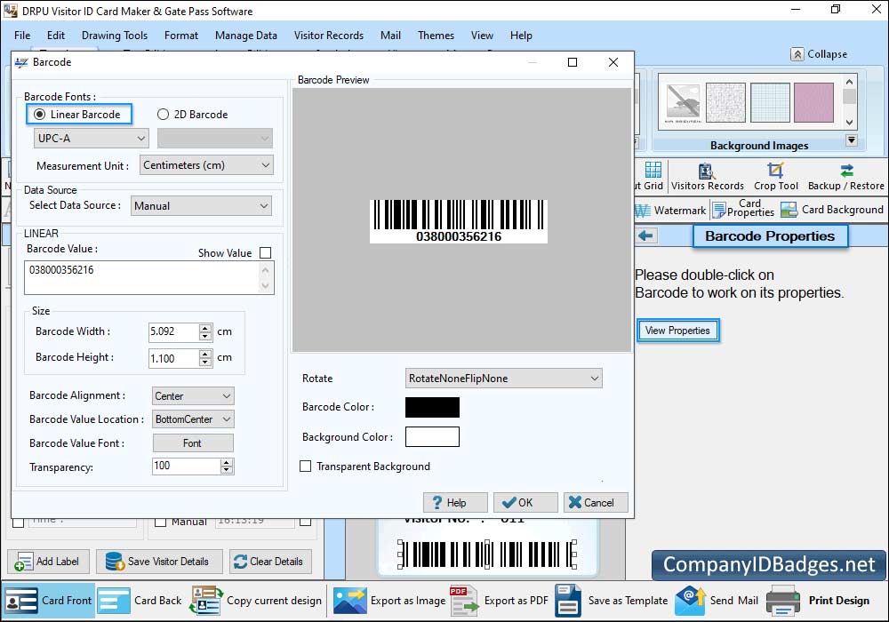The width and height of the screenshot is (889, 622).
Task: Increase Barcode Width with up arrow
Action: coord(205,327)
